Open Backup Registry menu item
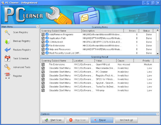Viewport: 161px width, 125px height. [x=22, y=41]
